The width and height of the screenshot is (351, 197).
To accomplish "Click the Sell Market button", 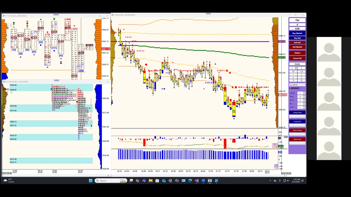I will pyautogui.click(x=297, y=47).
